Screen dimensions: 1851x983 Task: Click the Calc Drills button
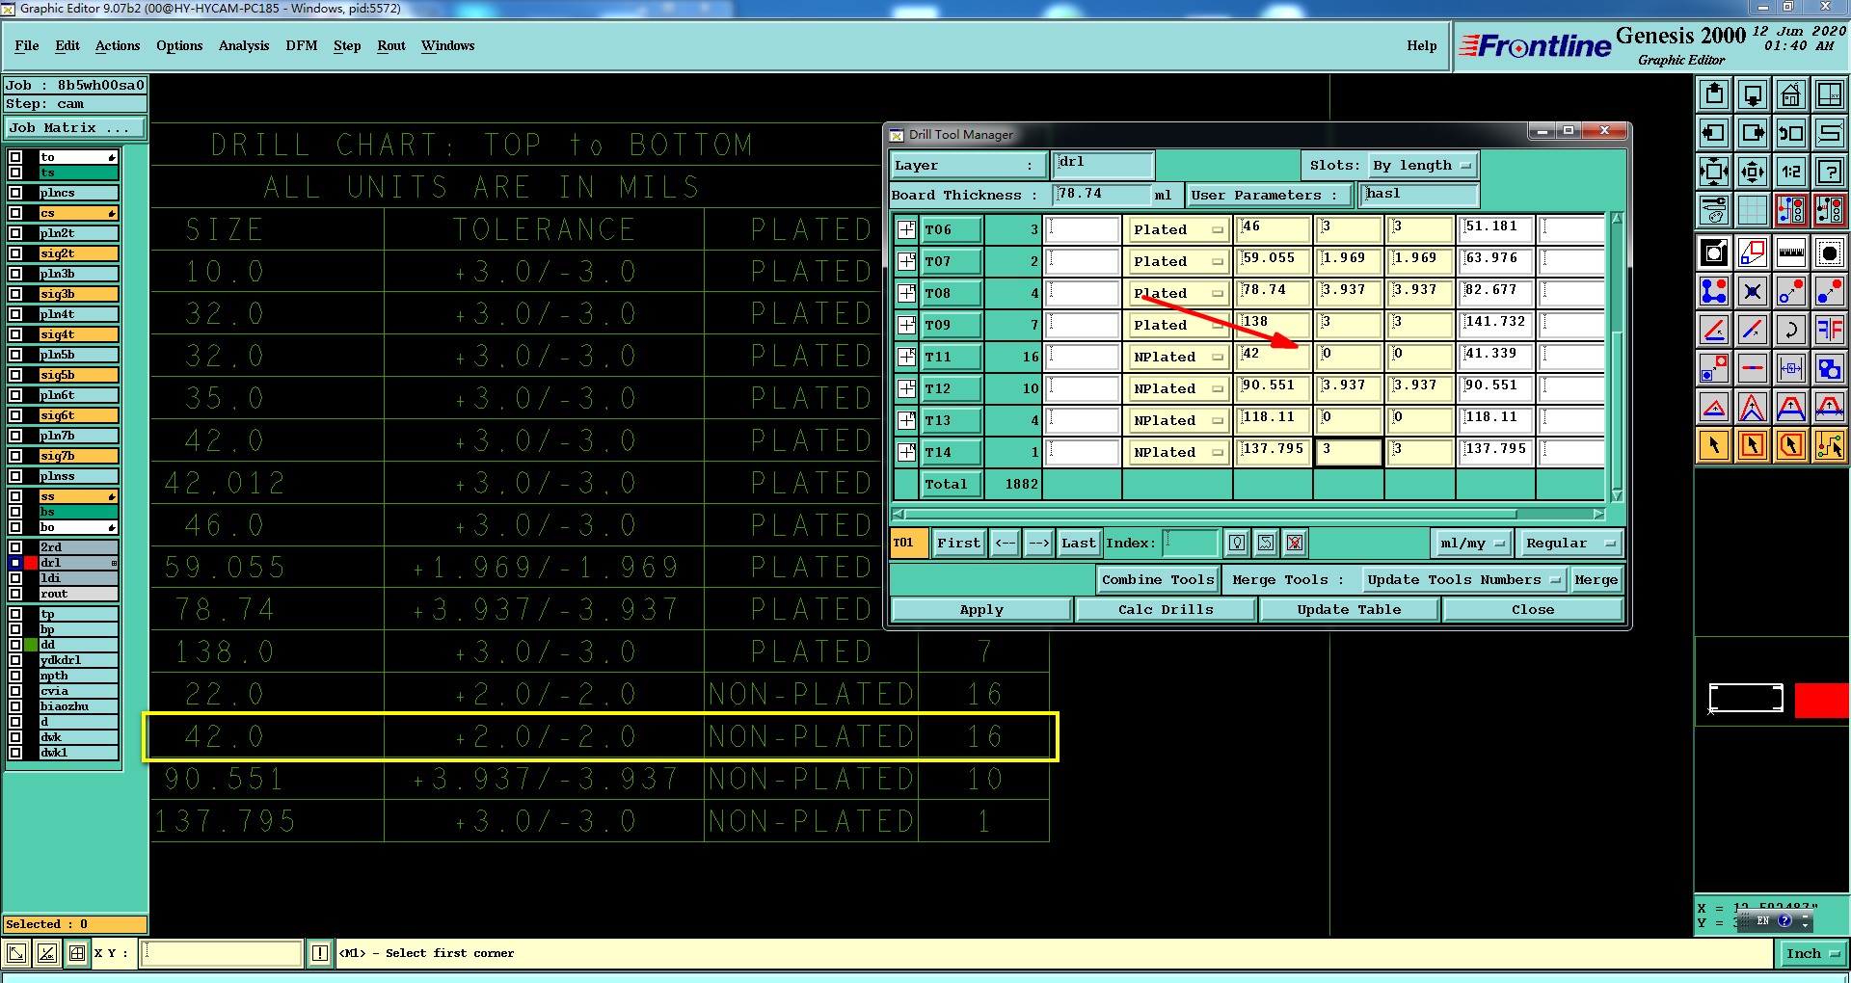[1166, 610]
